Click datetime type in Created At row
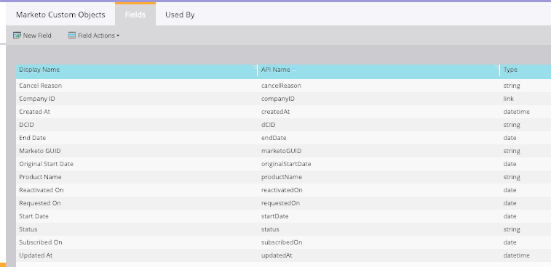The image size is (551, 267). click(516, 112)
